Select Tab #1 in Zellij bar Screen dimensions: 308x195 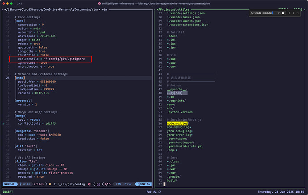(x=151, y=192)
